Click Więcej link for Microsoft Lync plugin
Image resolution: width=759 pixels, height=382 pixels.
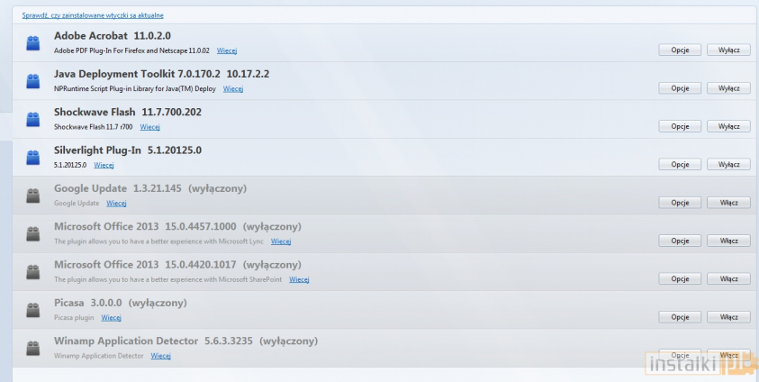click(281, 241)
